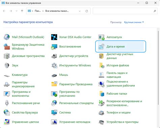Screen dimensions: 160x128
Task: Go up one folder level arrow
Action: pyautogui.click(x=22, y=11)
